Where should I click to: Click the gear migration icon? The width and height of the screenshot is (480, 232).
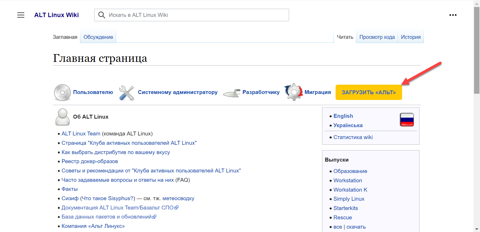tap(294, 92)
